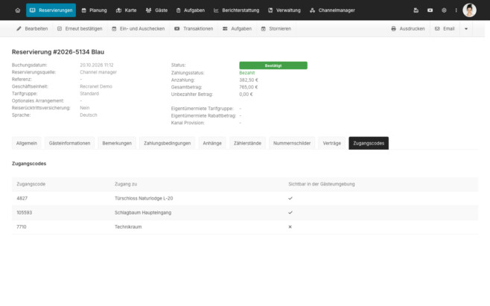Select access code 105593

click(x=24, y=212)
